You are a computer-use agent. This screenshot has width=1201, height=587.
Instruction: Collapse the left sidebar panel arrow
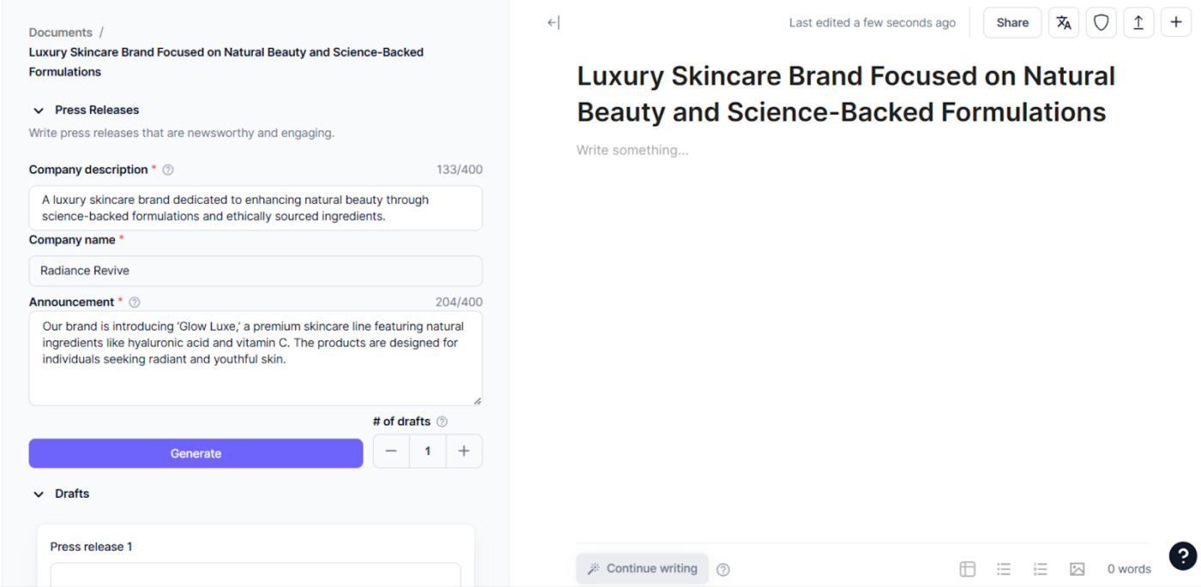553,23
